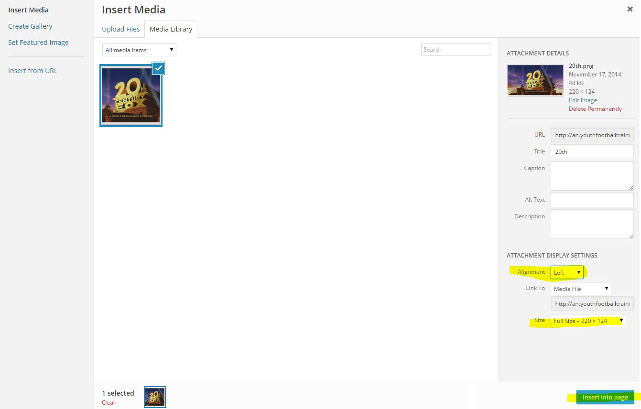The height and width of the screenshot is (409, 641).
Task: Click into the Caption text area
Action: click(592, 176)
